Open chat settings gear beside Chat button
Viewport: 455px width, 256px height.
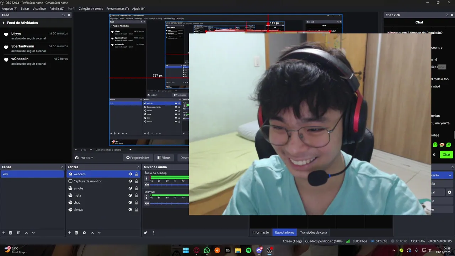pyautogui.click(x=434, y=155)
